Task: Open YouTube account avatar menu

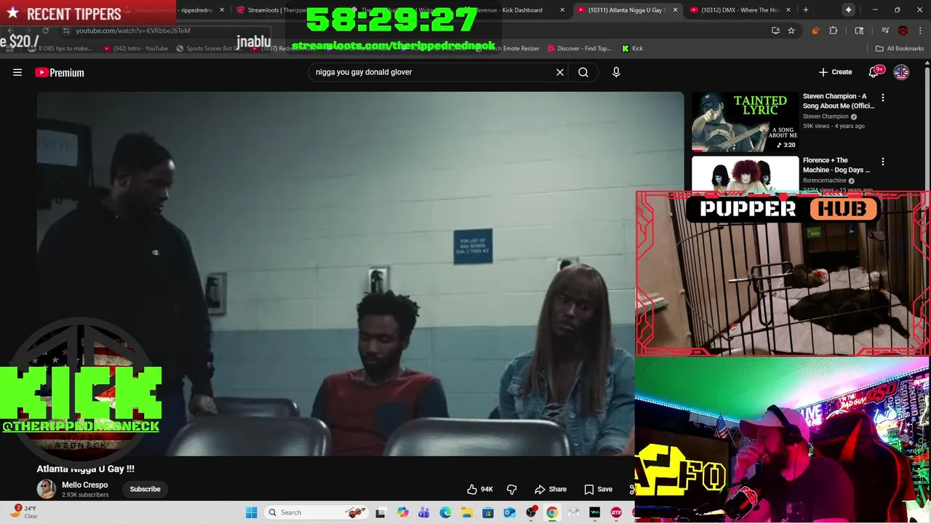Action: click(x=901, y=72)
